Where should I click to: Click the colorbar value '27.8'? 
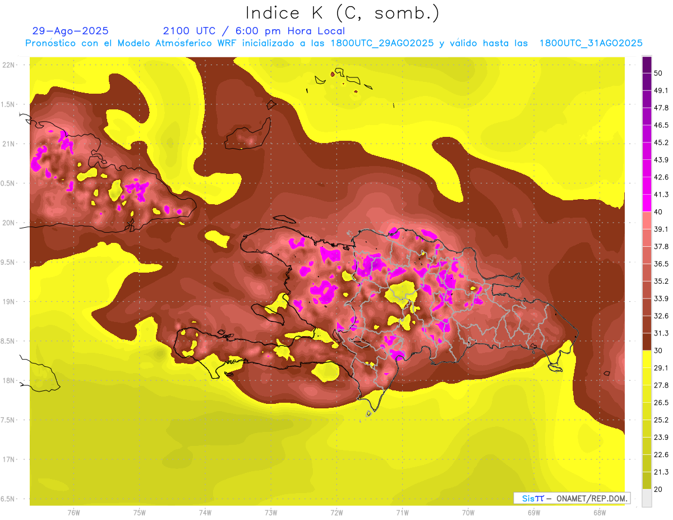point(661,385)
